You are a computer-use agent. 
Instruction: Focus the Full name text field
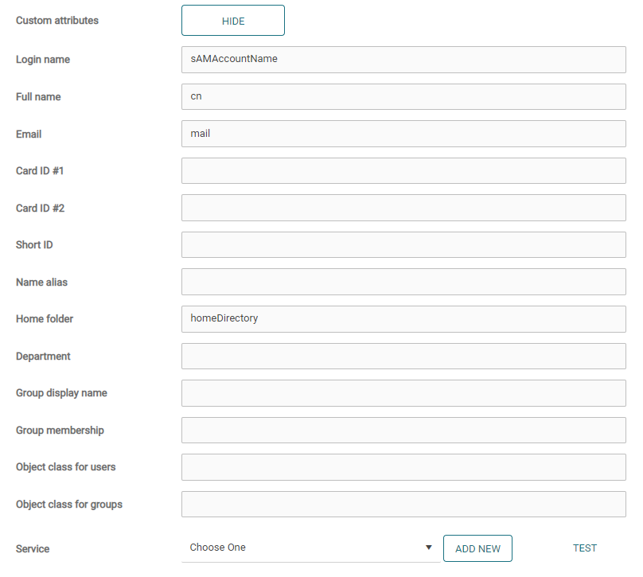403,96
